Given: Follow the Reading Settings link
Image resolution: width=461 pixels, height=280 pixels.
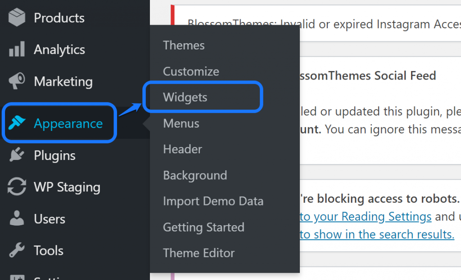Looking at the screenshot, I should (x=366, y=217).
